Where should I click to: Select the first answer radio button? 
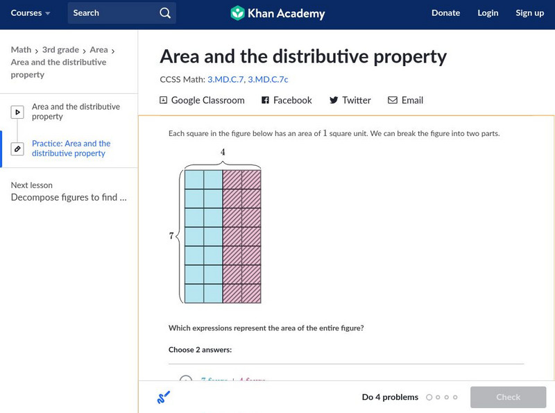[x=185, y=380]
